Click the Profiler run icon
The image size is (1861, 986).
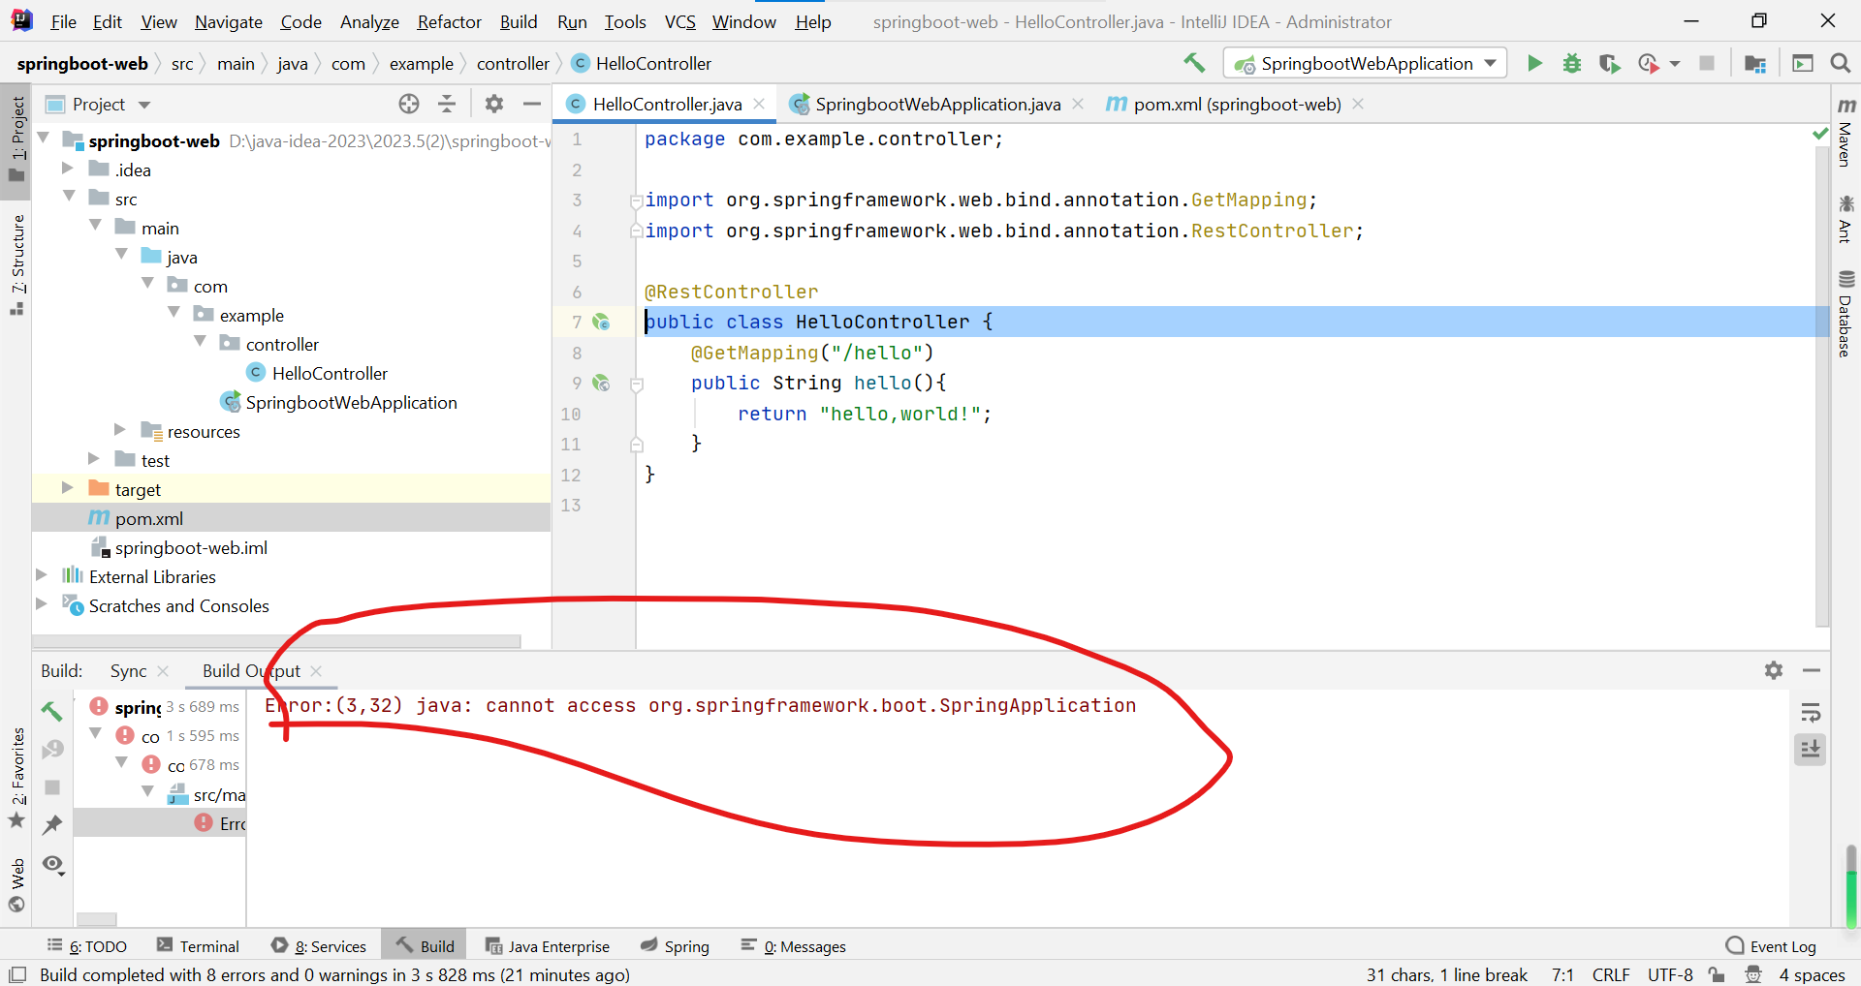[x=1648, y=63]
